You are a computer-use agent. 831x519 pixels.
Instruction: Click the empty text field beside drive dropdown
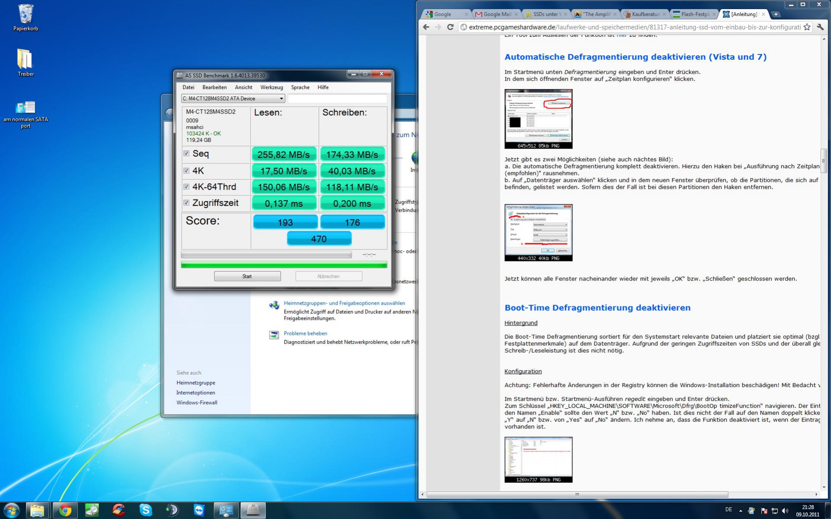337,99
